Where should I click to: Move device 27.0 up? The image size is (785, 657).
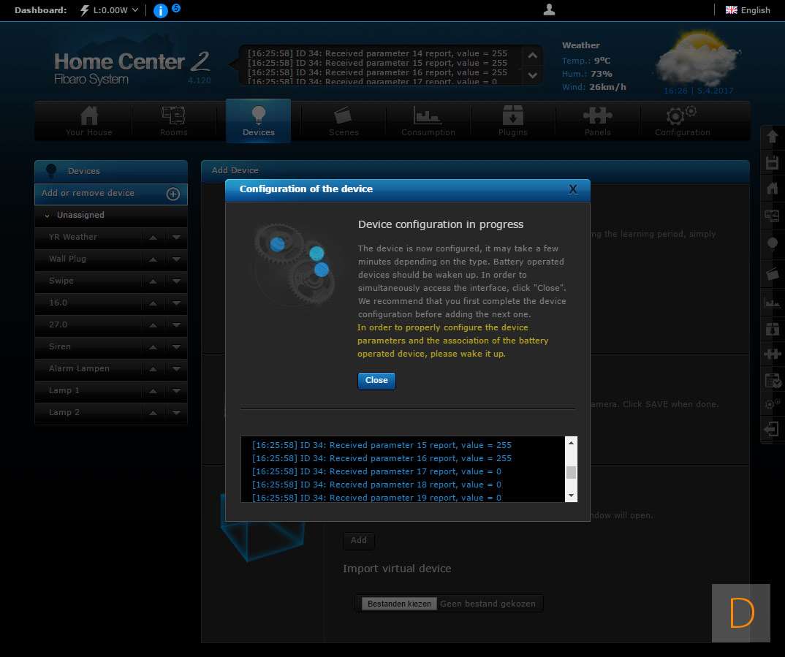[x=153, y=326]
